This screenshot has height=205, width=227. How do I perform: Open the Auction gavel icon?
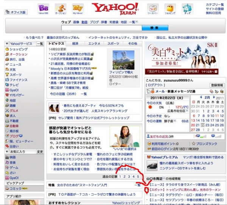[x=61, y=9]
